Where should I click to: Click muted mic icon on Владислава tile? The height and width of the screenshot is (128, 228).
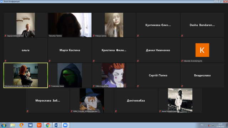click(x=182, y=86)
